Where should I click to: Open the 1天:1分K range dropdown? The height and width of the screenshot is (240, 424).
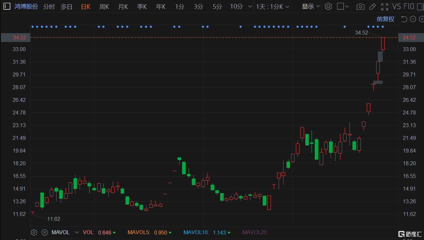pyautogui.click(x=272, y=7)
